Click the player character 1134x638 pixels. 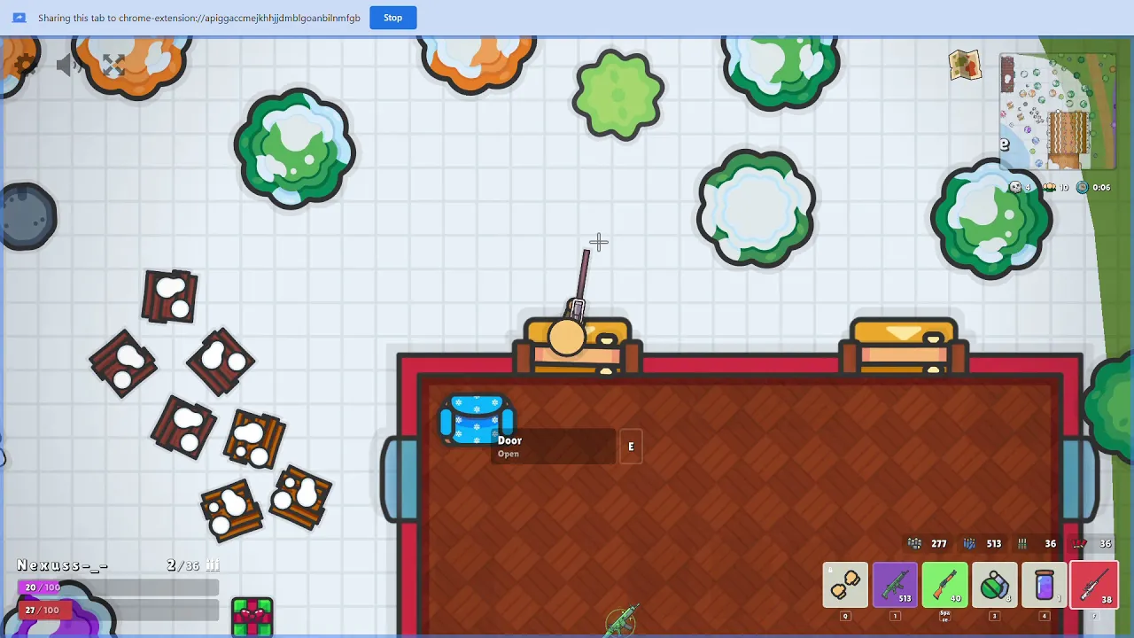point(566,338)
